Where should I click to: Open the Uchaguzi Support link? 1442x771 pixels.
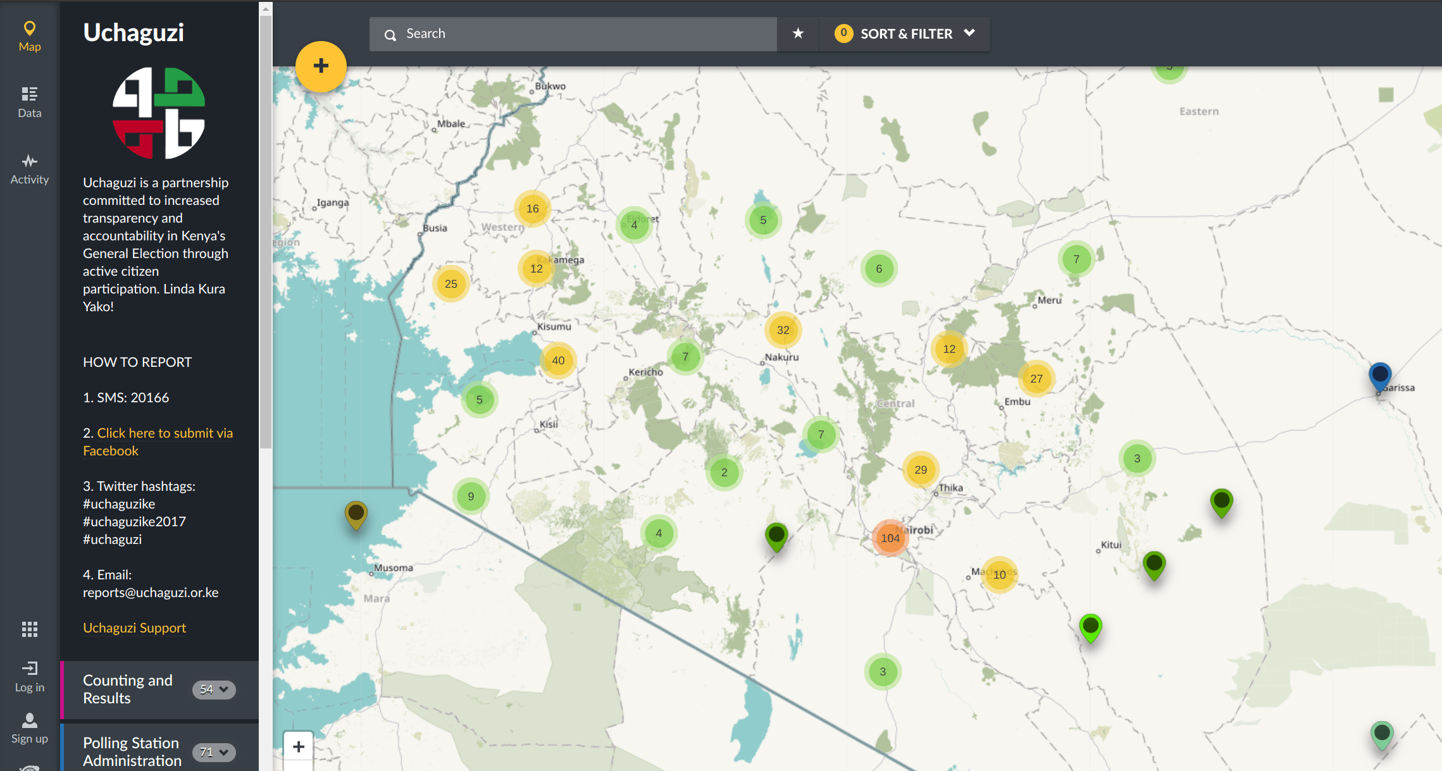[x=134, y=627]
